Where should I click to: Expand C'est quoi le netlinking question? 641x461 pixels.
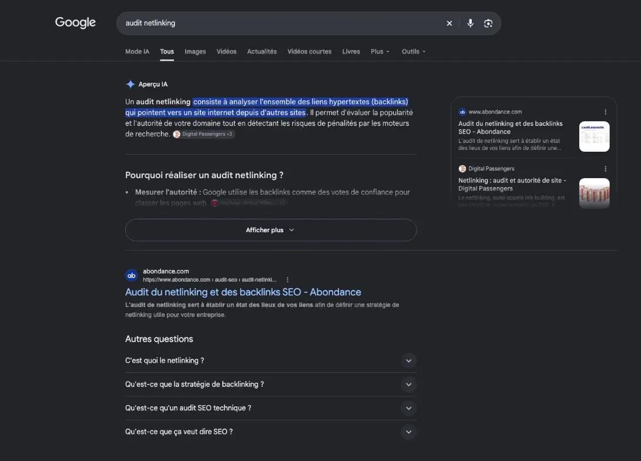(x=271, y=360)
